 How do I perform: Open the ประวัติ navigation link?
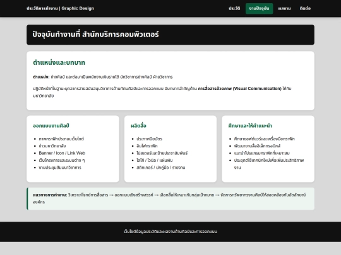tap(234, 8)
